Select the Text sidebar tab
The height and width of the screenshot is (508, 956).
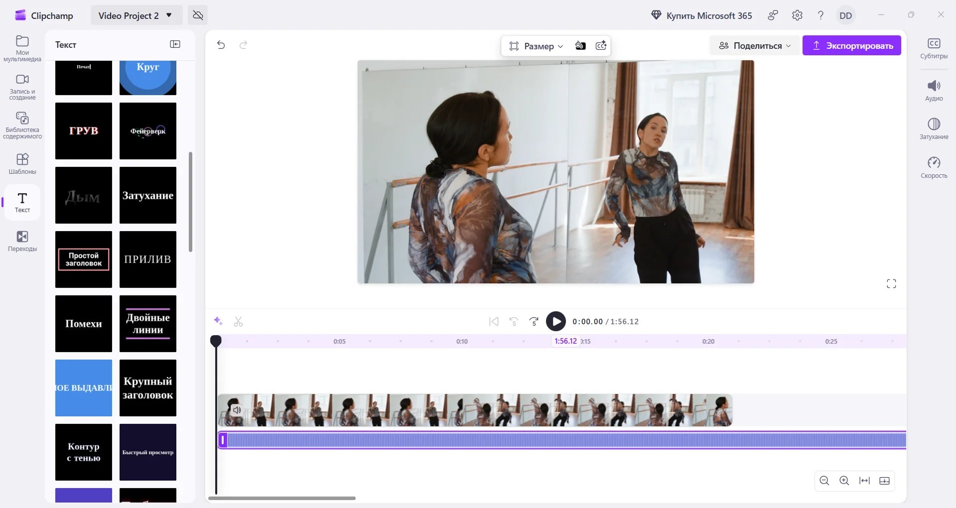(22, 202)
